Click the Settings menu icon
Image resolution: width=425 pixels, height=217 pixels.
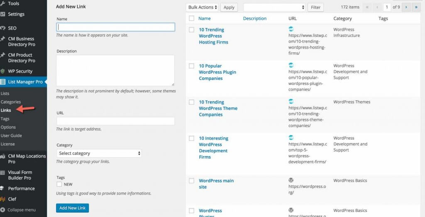[x=3, y=14]
